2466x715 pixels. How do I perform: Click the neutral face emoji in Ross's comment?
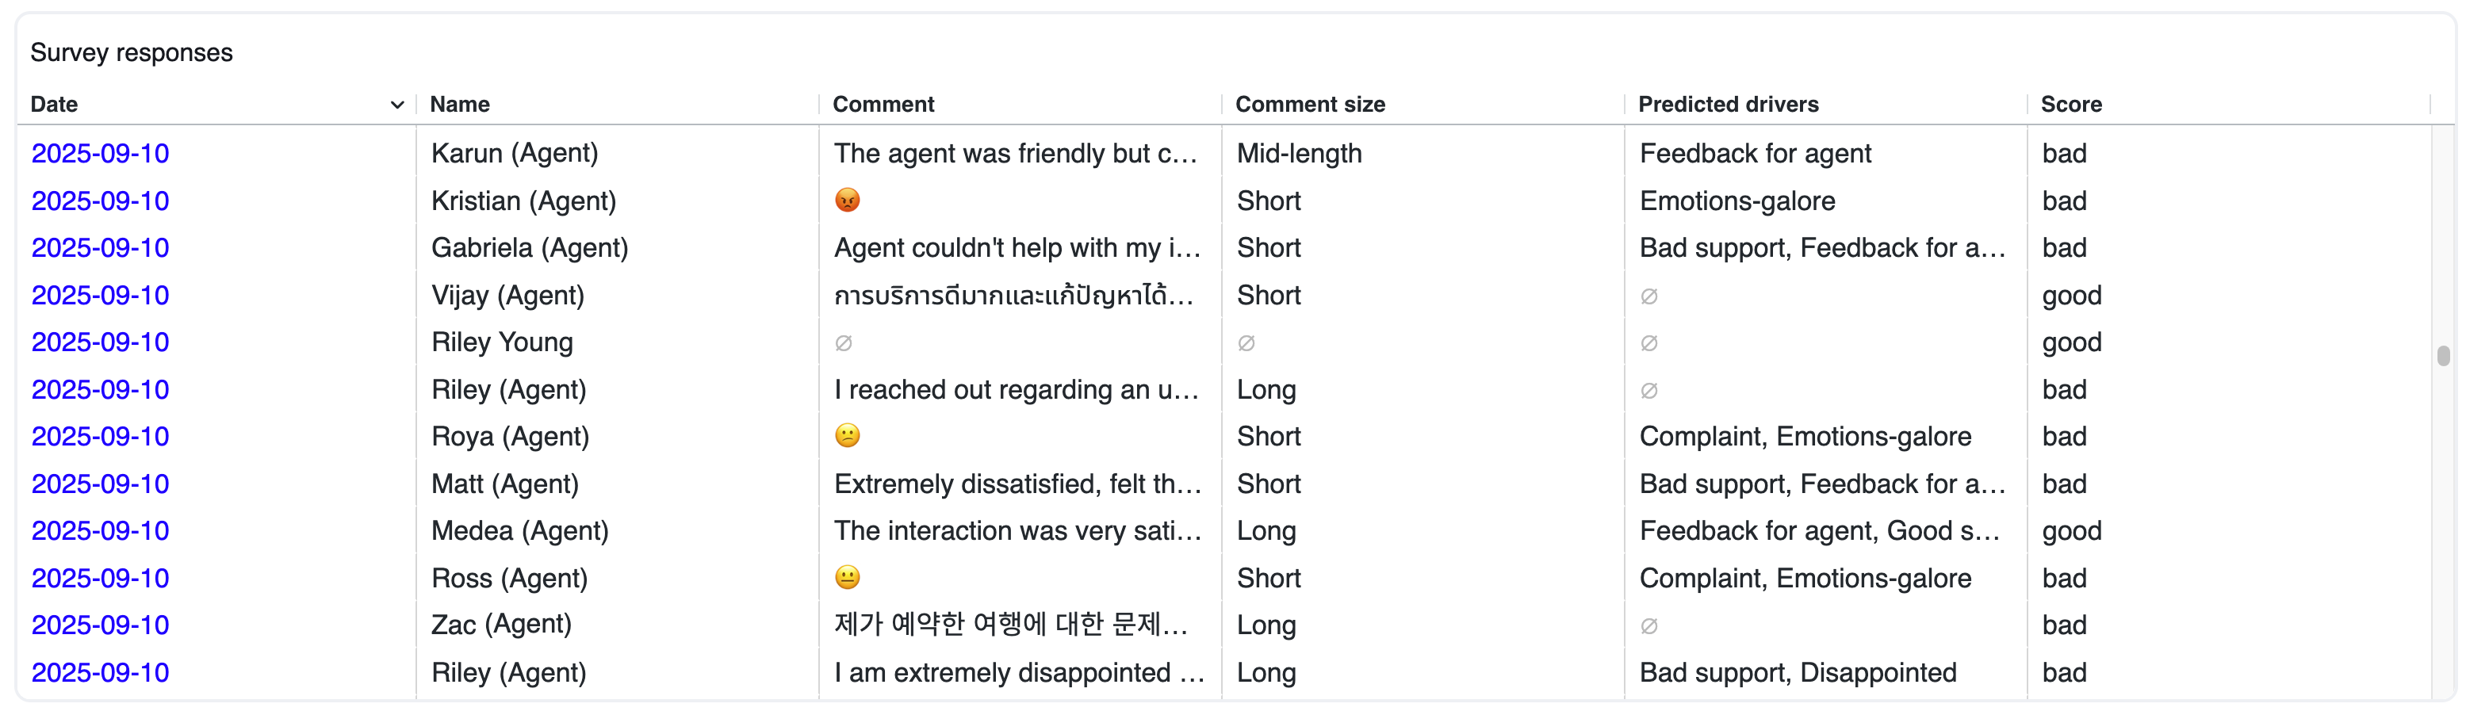pyautogui.click(x=847, y=577)
